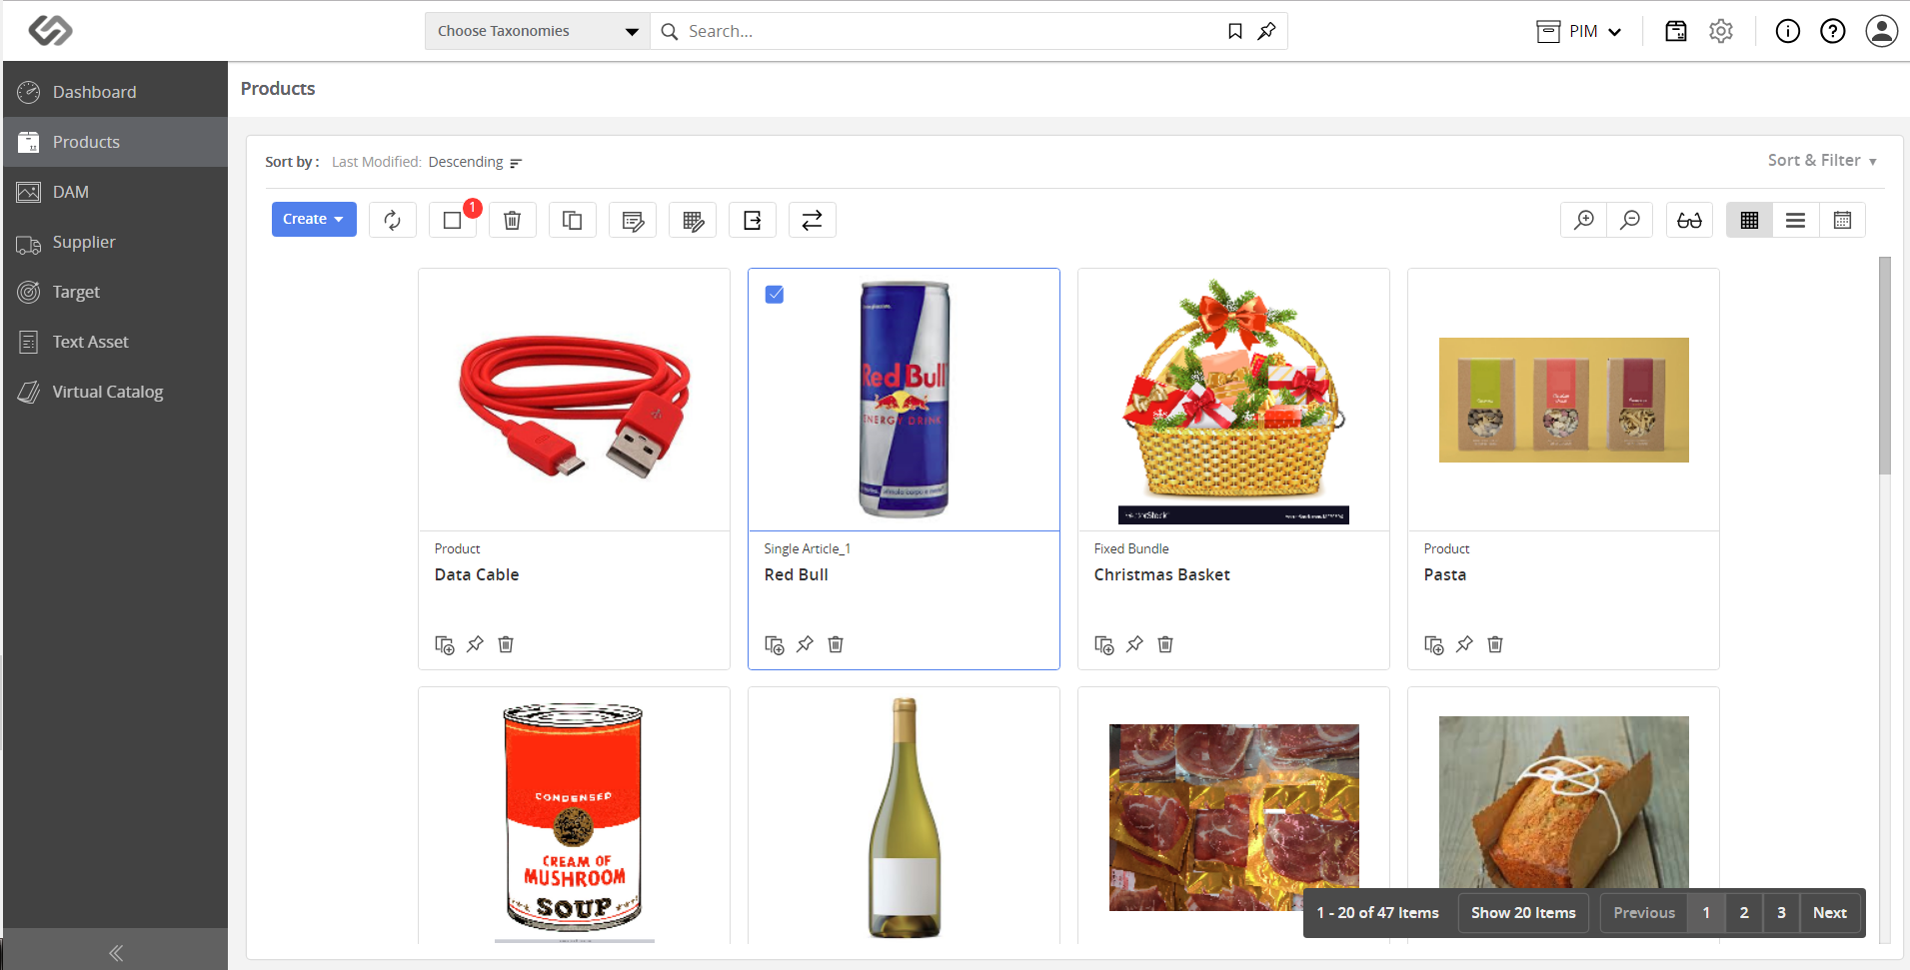Expand the Sort & Filter panel
Viewport: 1910px width, 970px height.
(x=1822, y=161)
